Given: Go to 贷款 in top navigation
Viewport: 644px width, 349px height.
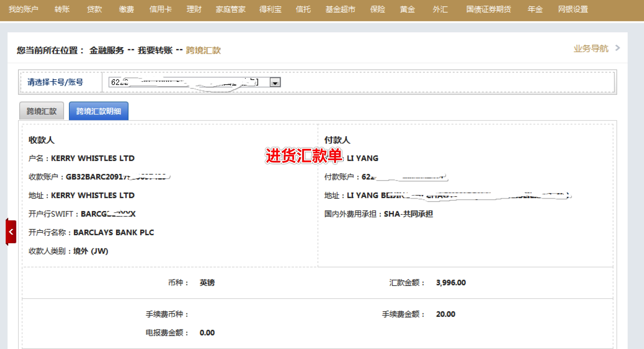Looking at the screenshot, I should (x=94, y=9).
